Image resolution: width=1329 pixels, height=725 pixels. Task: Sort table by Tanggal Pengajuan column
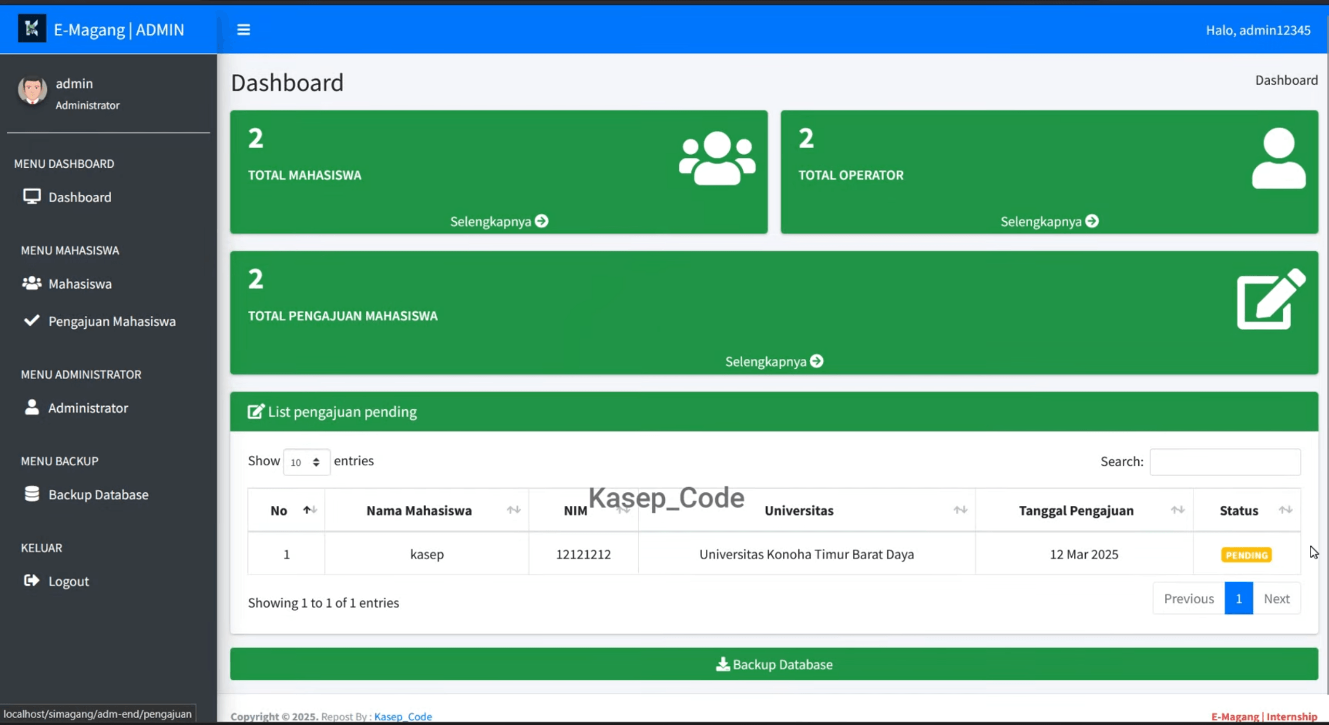1084,511
